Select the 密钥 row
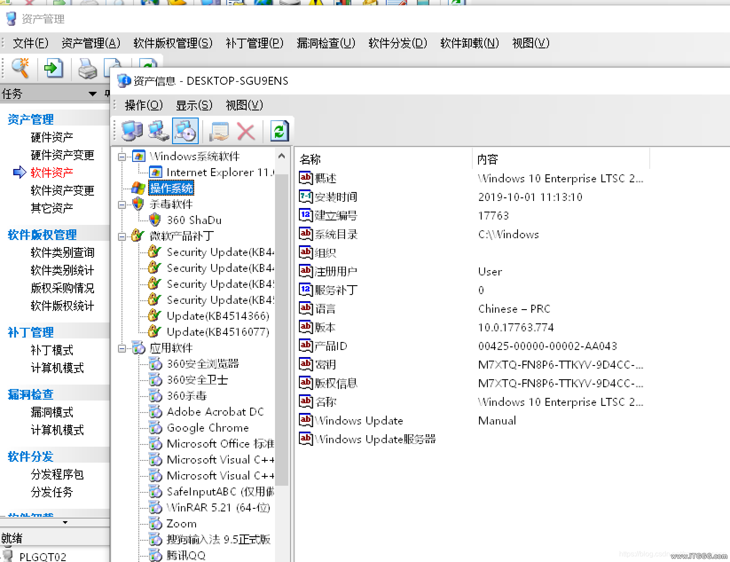Screen dimensions: 730x562 472,365
